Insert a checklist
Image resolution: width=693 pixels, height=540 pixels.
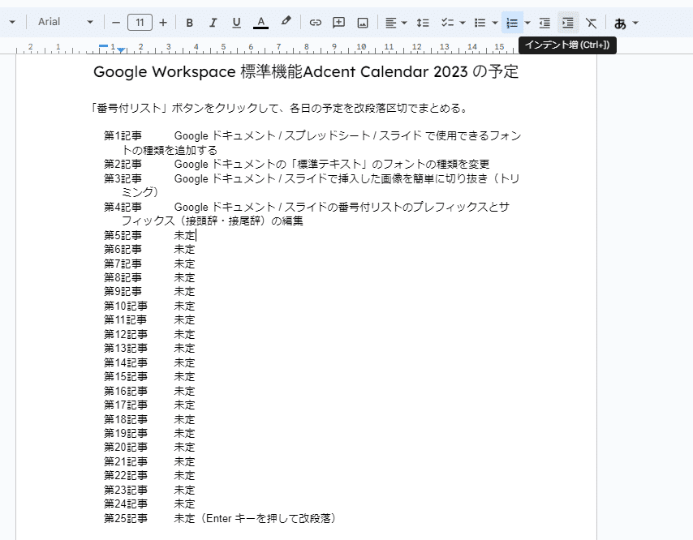[447, 23]
